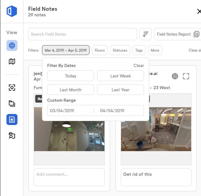Click the 'Get rid of this' comment box
Viewport: 201px width, 196px height.
[x=156, y=177]
